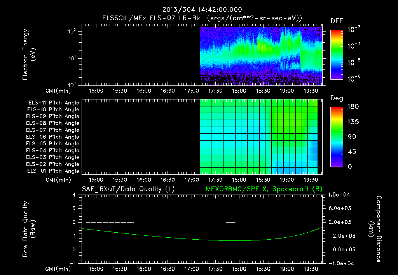This screenshot has height=275, width=398.
Task: Select the ELS-06 Pitch Angle row label
Action: [x=53, y=137]
